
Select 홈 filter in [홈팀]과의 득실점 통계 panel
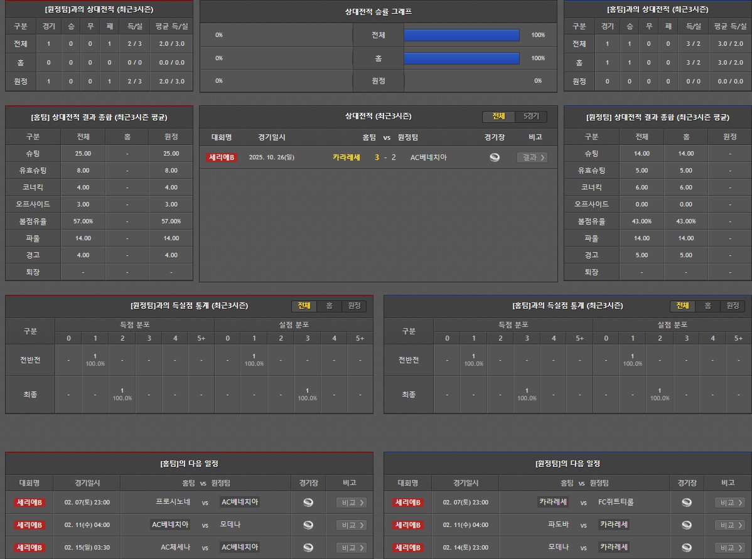707,306
